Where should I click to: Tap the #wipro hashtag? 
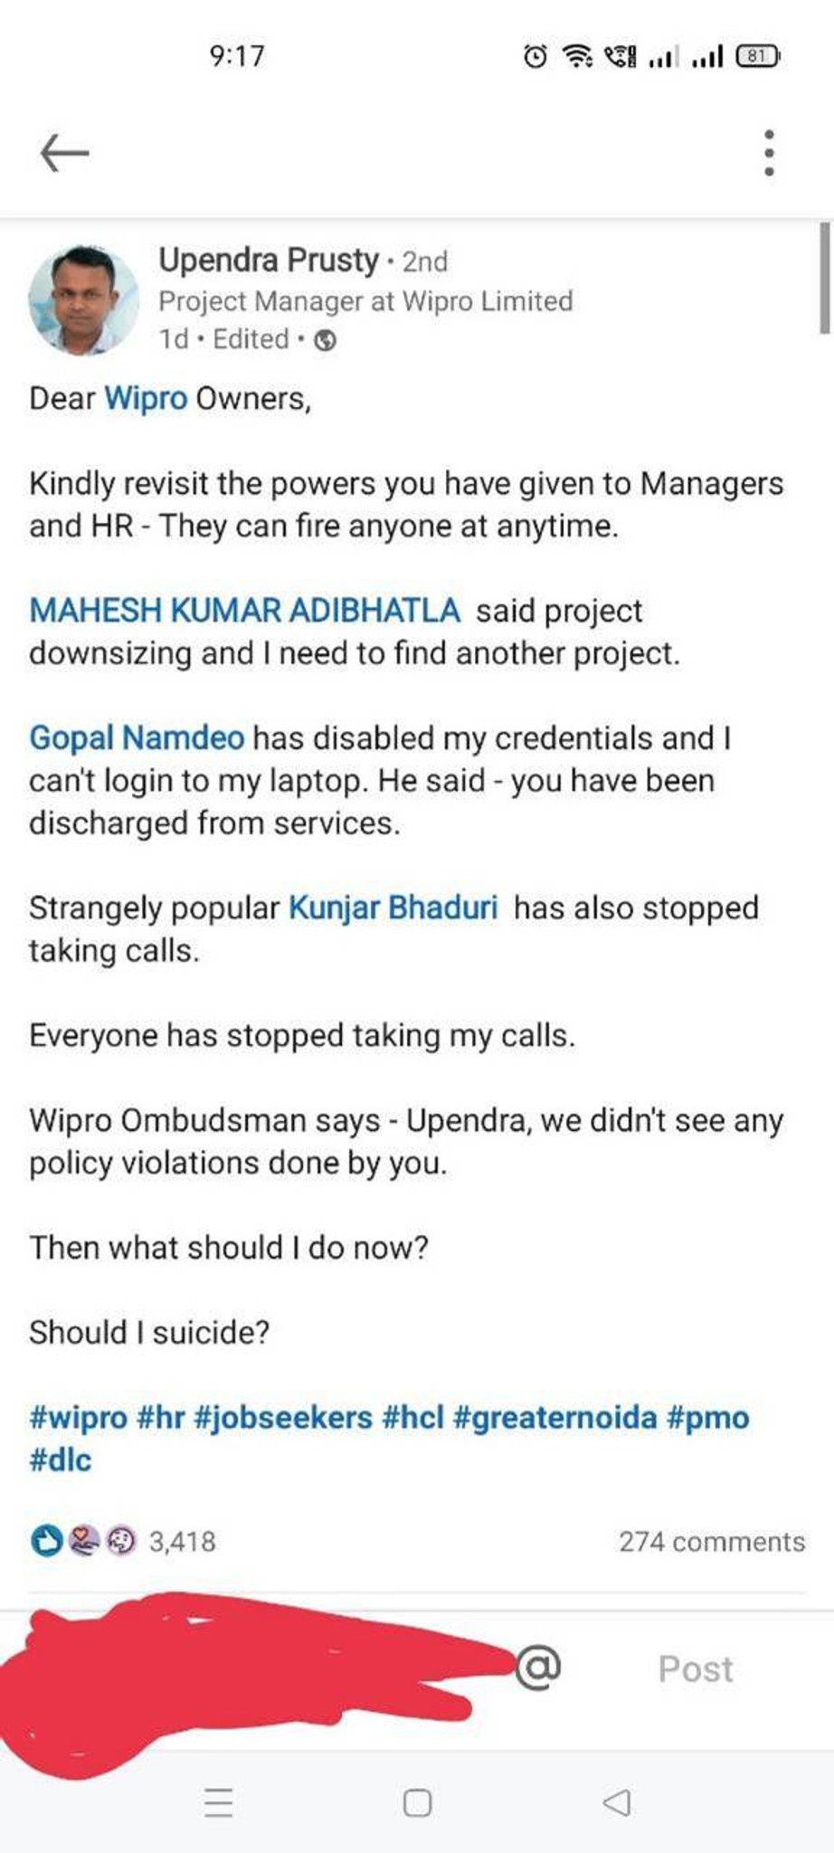pyautogui.click(x=78, y=1417)
